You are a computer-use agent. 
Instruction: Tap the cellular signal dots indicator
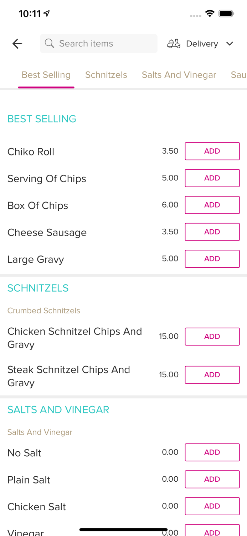196,16
